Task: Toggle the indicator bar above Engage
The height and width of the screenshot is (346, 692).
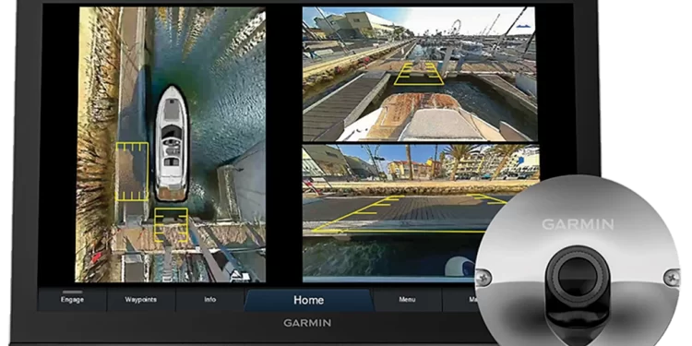Action: point(72,292)
